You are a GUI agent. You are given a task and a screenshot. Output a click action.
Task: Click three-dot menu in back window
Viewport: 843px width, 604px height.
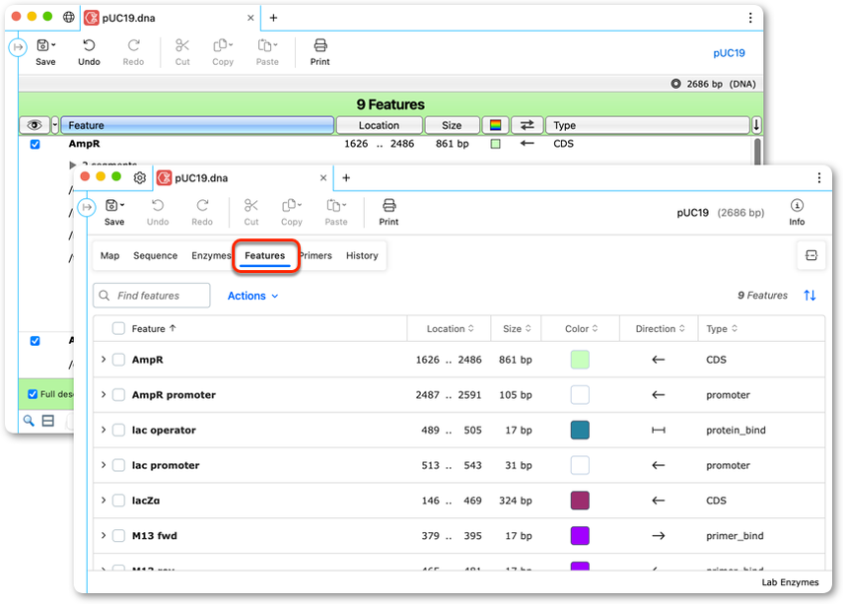(750, 18)
